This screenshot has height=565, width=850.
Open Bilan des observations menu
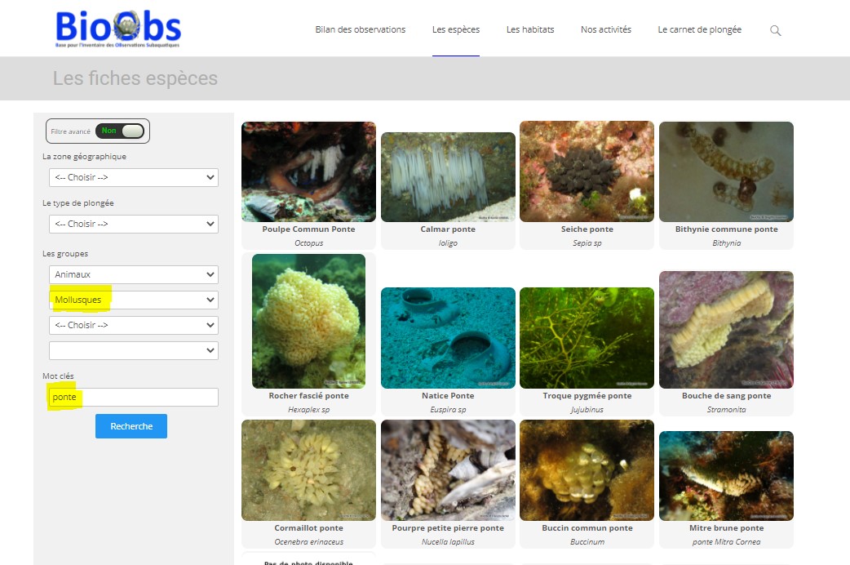(360, 29)
